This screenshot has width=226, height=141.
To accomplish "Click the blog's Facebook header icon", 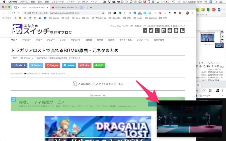I will click(145, 30).
